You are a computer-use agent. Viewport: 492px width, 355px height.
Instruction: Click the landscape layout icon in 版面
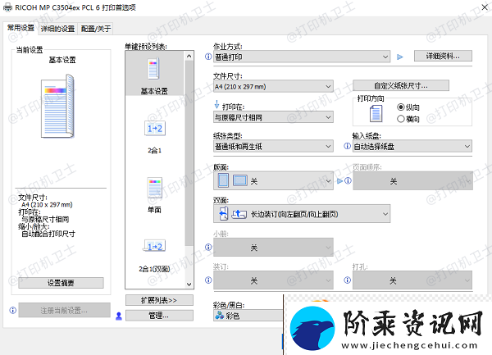click(239, 180)
